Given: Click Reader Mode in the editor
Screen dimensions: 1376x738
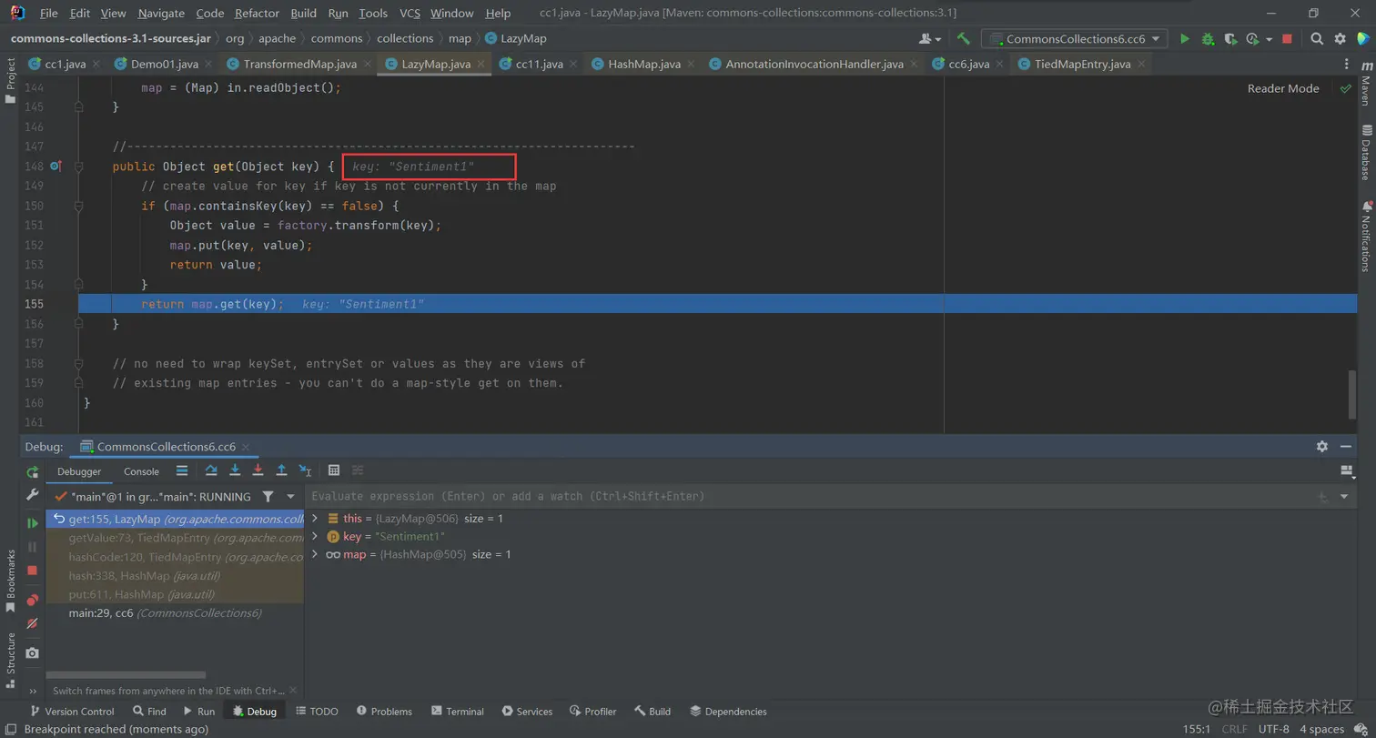Looking at the screenshot, I should tap(1283, 88).
